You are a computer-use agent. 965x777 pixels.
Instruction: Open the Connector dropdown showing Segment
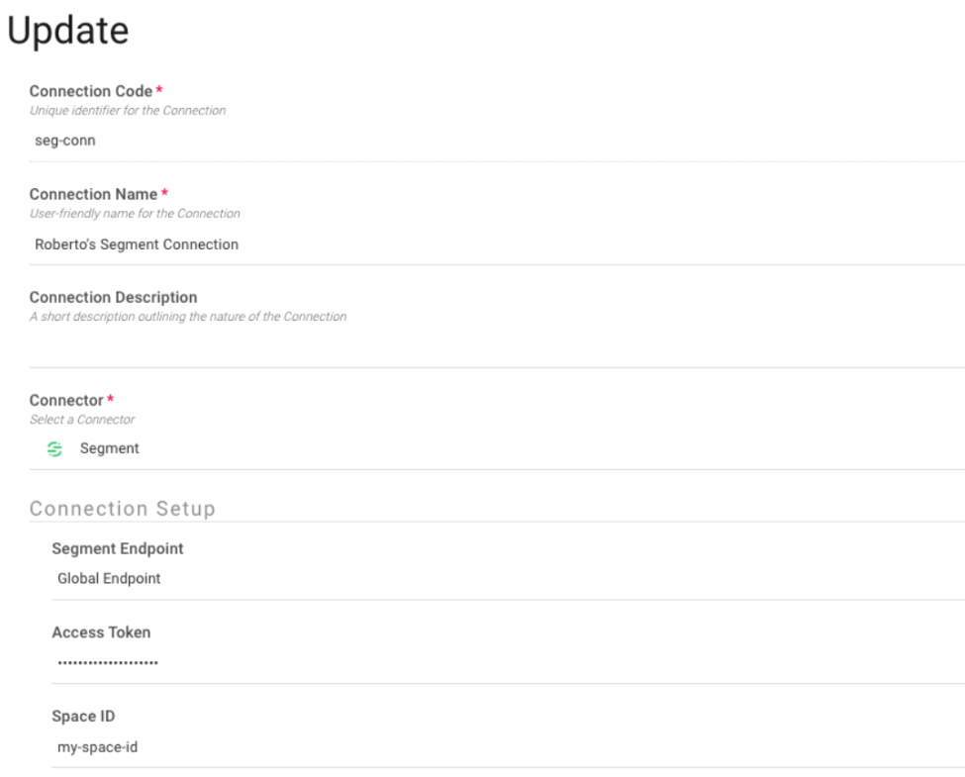click(497, 448)
